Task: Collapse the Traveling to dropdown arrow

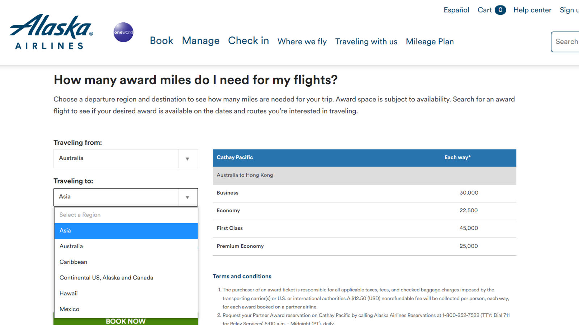Action: pyautogui.click(x=187, y=197)
